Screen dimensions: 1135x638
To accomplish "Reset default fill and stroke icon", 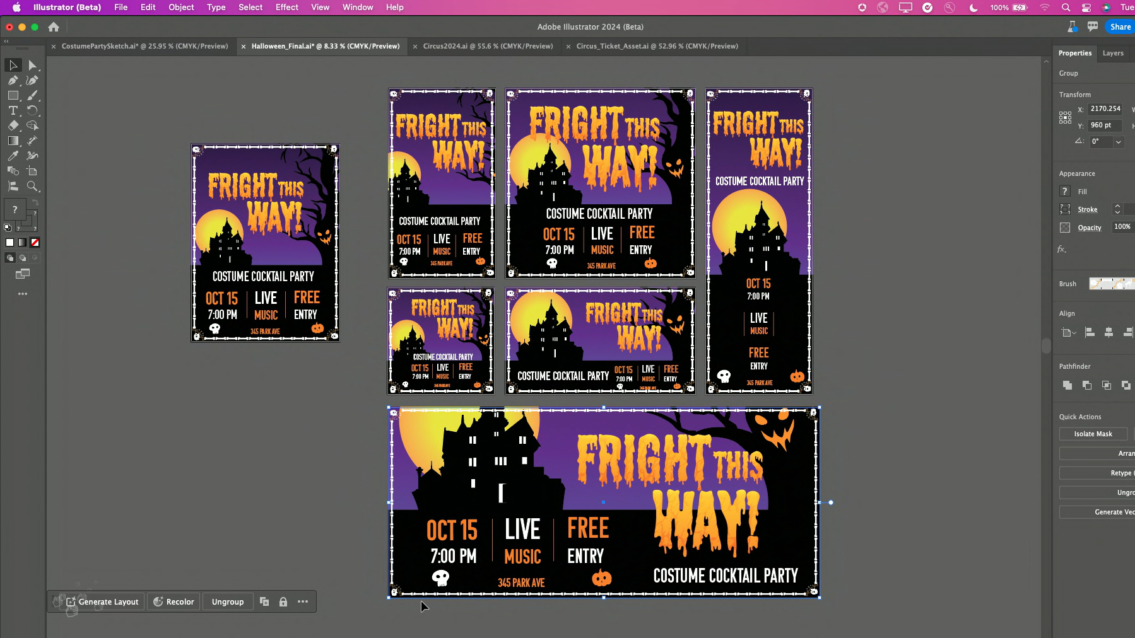I will click(x=8, y=228).
